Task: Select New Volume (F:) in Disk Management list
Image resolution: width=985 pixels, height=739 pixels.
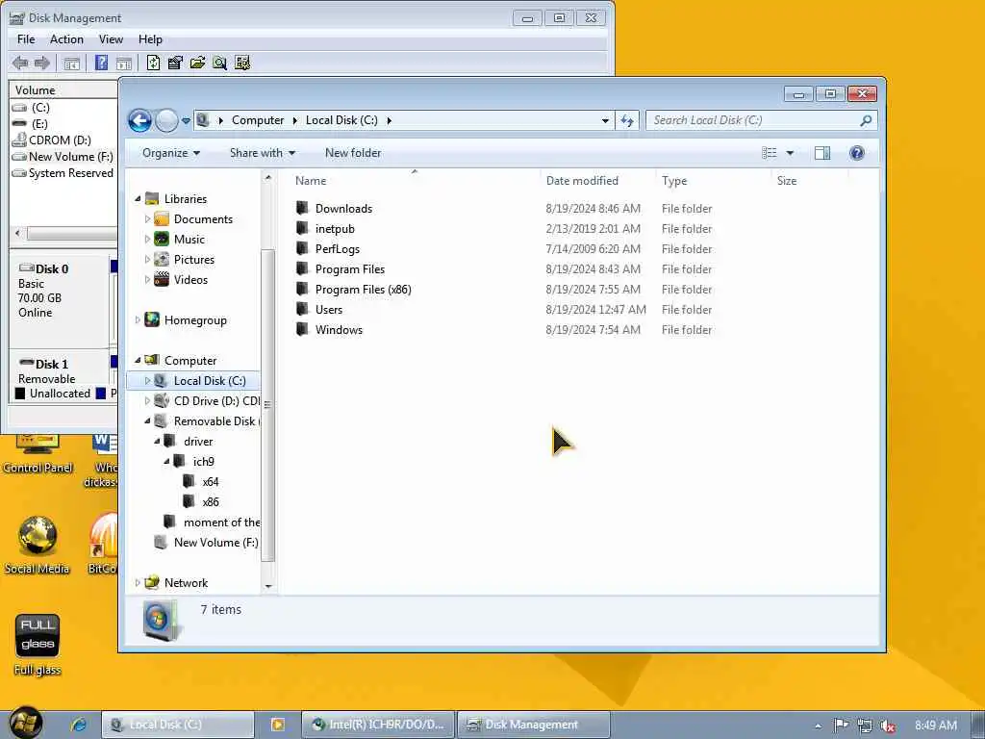Action: click(70, 157)
